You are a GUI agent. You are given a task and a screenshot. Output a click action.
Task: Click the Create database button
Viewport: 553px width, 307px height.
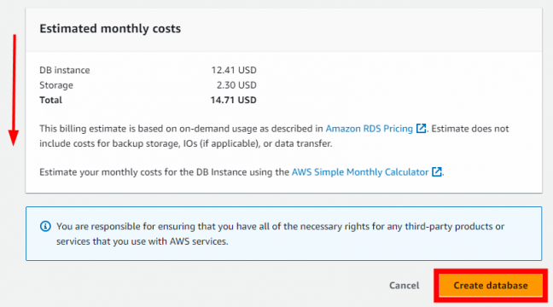(491, 285)
